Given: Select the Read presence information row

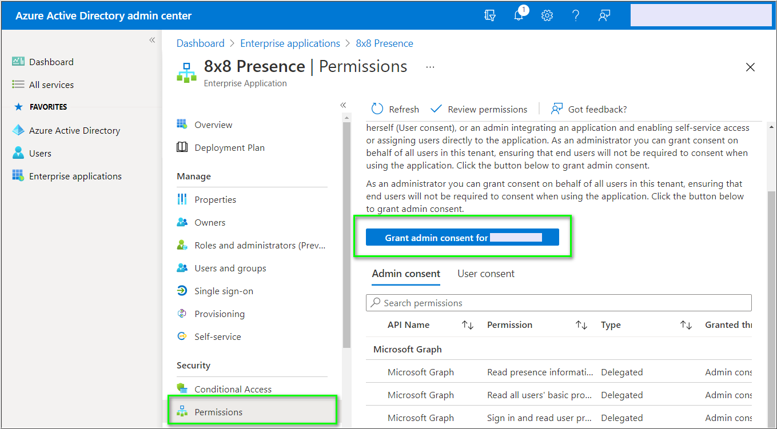Looking at the screenshot, I should point(559,372).
